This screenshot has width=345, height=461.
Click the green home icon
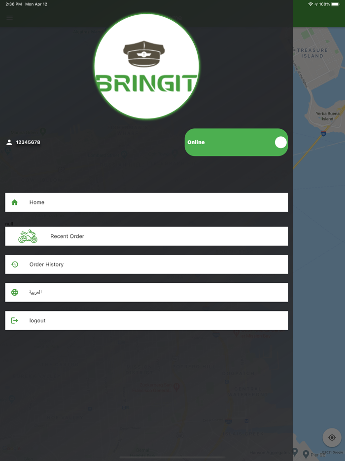(x=15, y=202)
